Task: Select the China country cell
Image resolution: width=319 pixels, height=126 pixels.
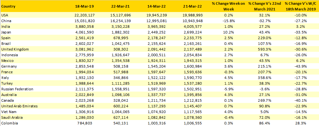Action: (x=5, y=21)
